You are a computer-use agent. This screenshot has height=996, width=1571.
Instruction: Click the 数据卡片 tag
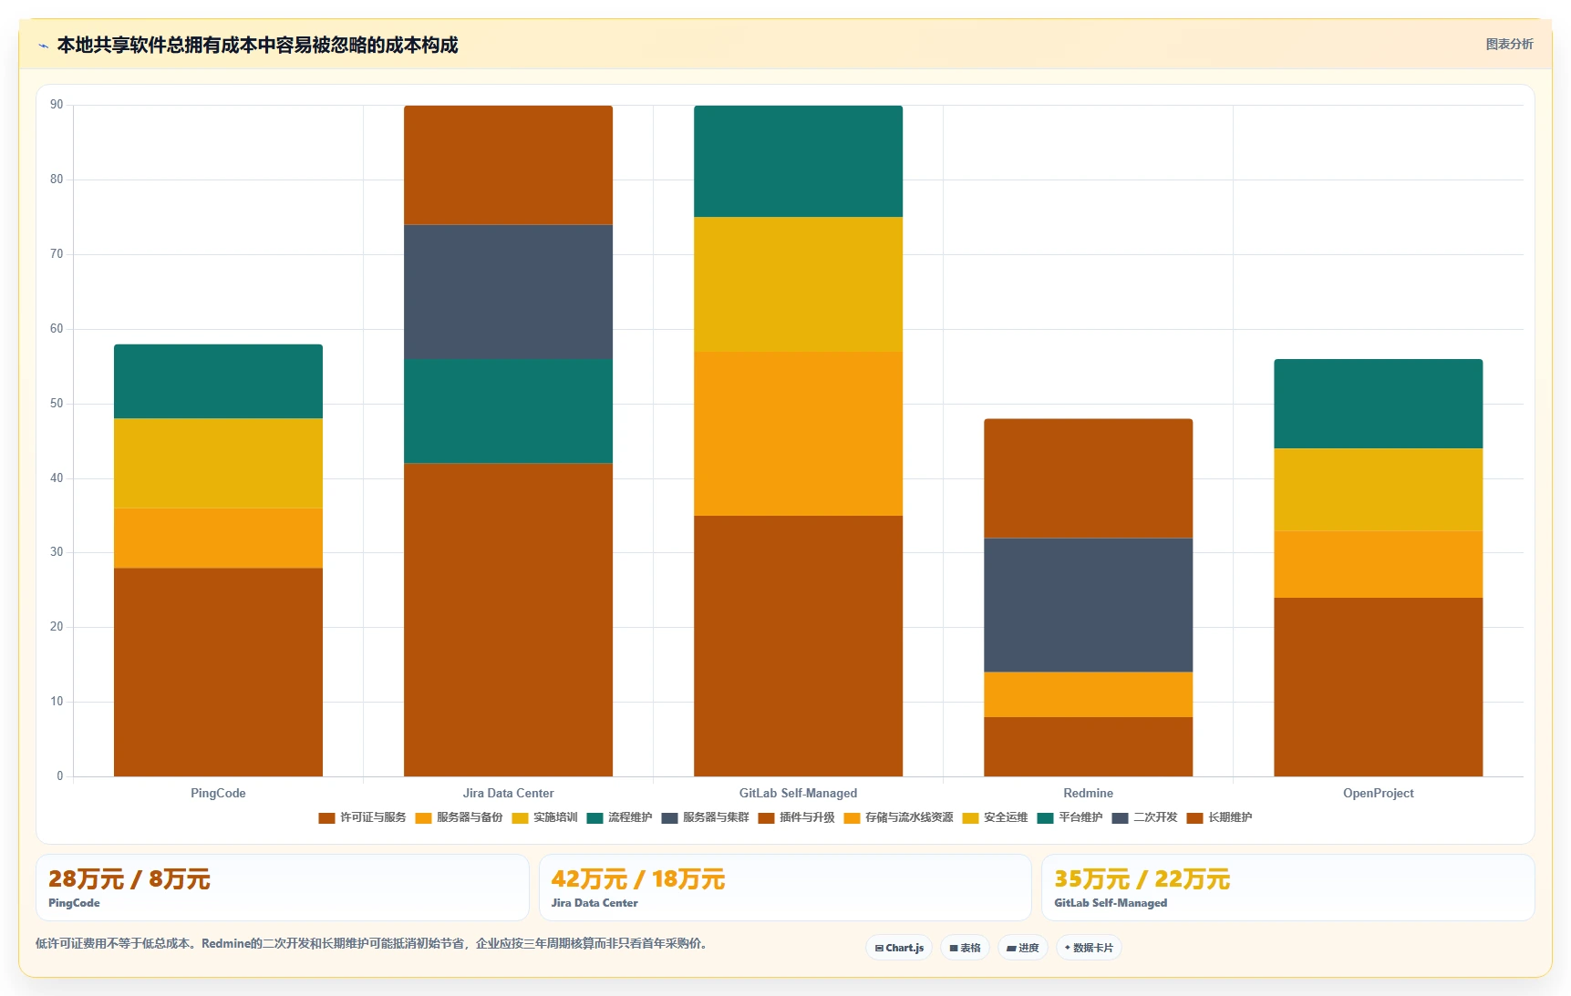tap(1089, 948)
